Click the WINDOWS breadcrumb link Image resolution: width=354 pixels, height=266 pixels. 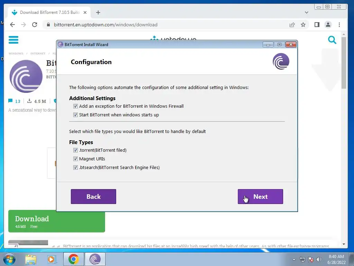(x=16, y=53)
